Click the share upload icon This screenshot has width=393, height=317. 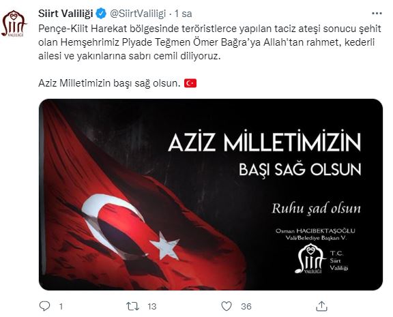322,306
